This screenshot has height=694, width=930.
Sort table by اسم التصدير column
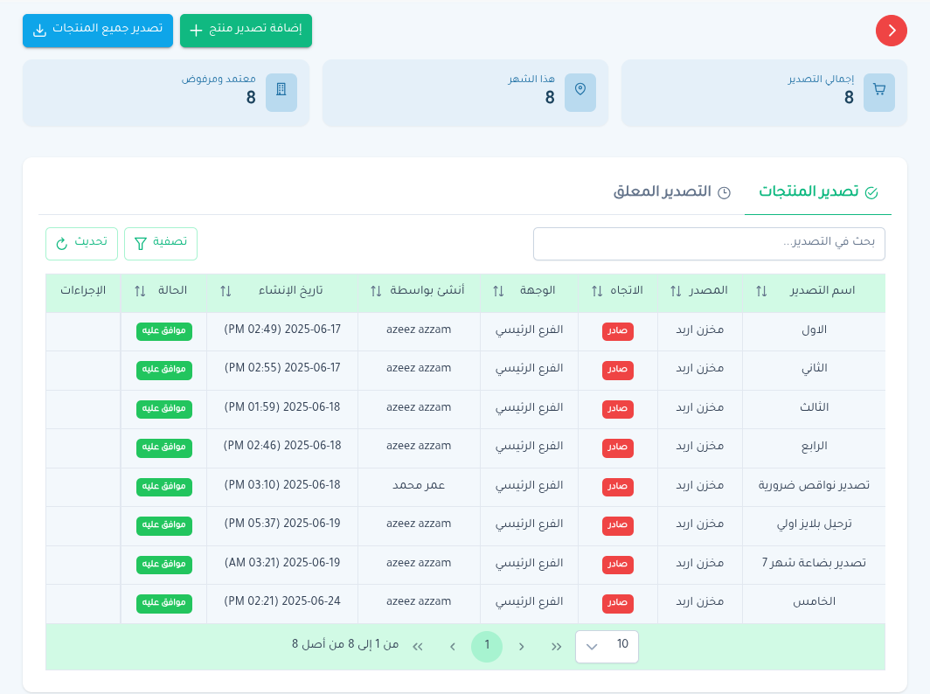point(760,291)
